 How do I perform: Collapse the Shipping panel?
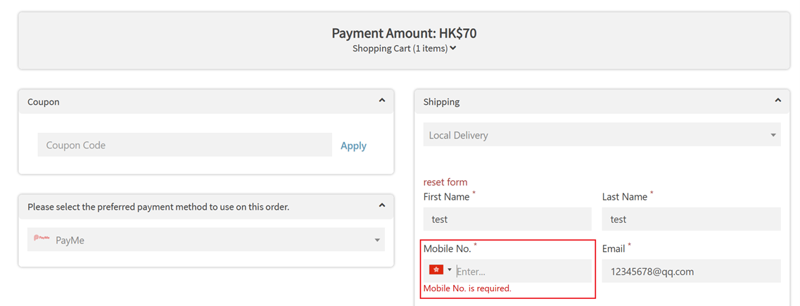pos(777,101)
